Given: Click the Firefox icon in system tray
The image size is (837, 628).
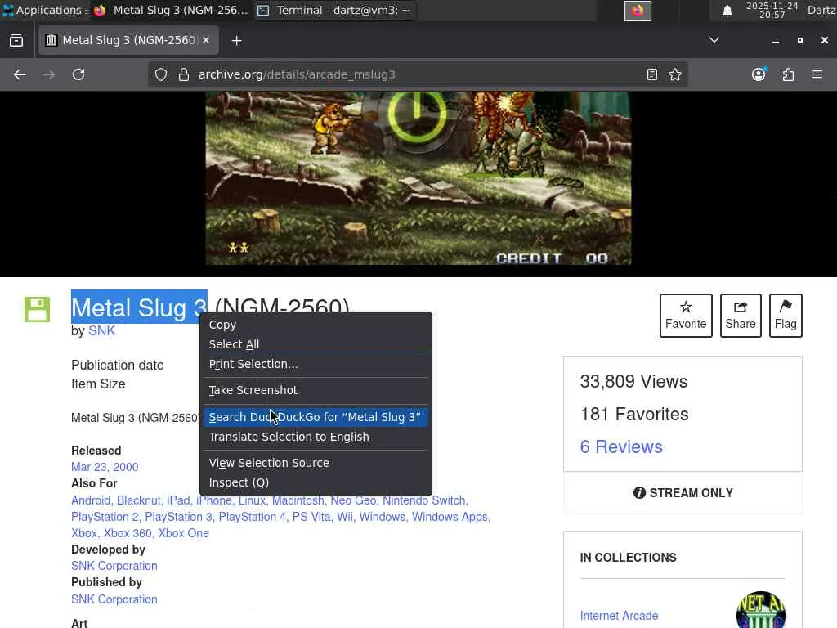Looking at the screenshot, I should click(x=638, y=11).
